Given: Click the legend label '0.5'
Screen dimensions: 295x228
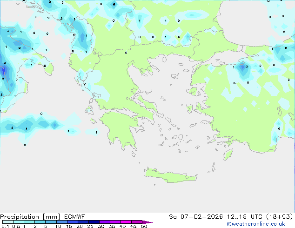Looking at the screenshot, I should (x=16, y=226).
